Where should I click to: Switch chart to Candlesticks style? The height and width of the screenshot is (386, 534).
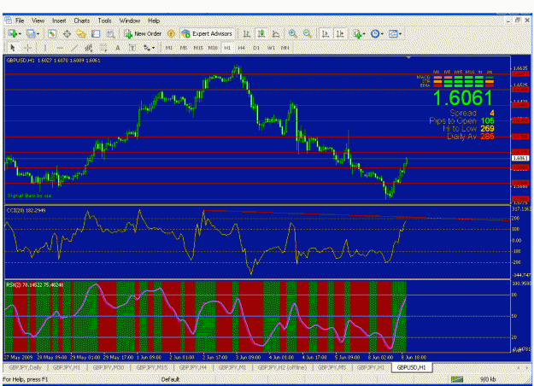tap(261, 33)
